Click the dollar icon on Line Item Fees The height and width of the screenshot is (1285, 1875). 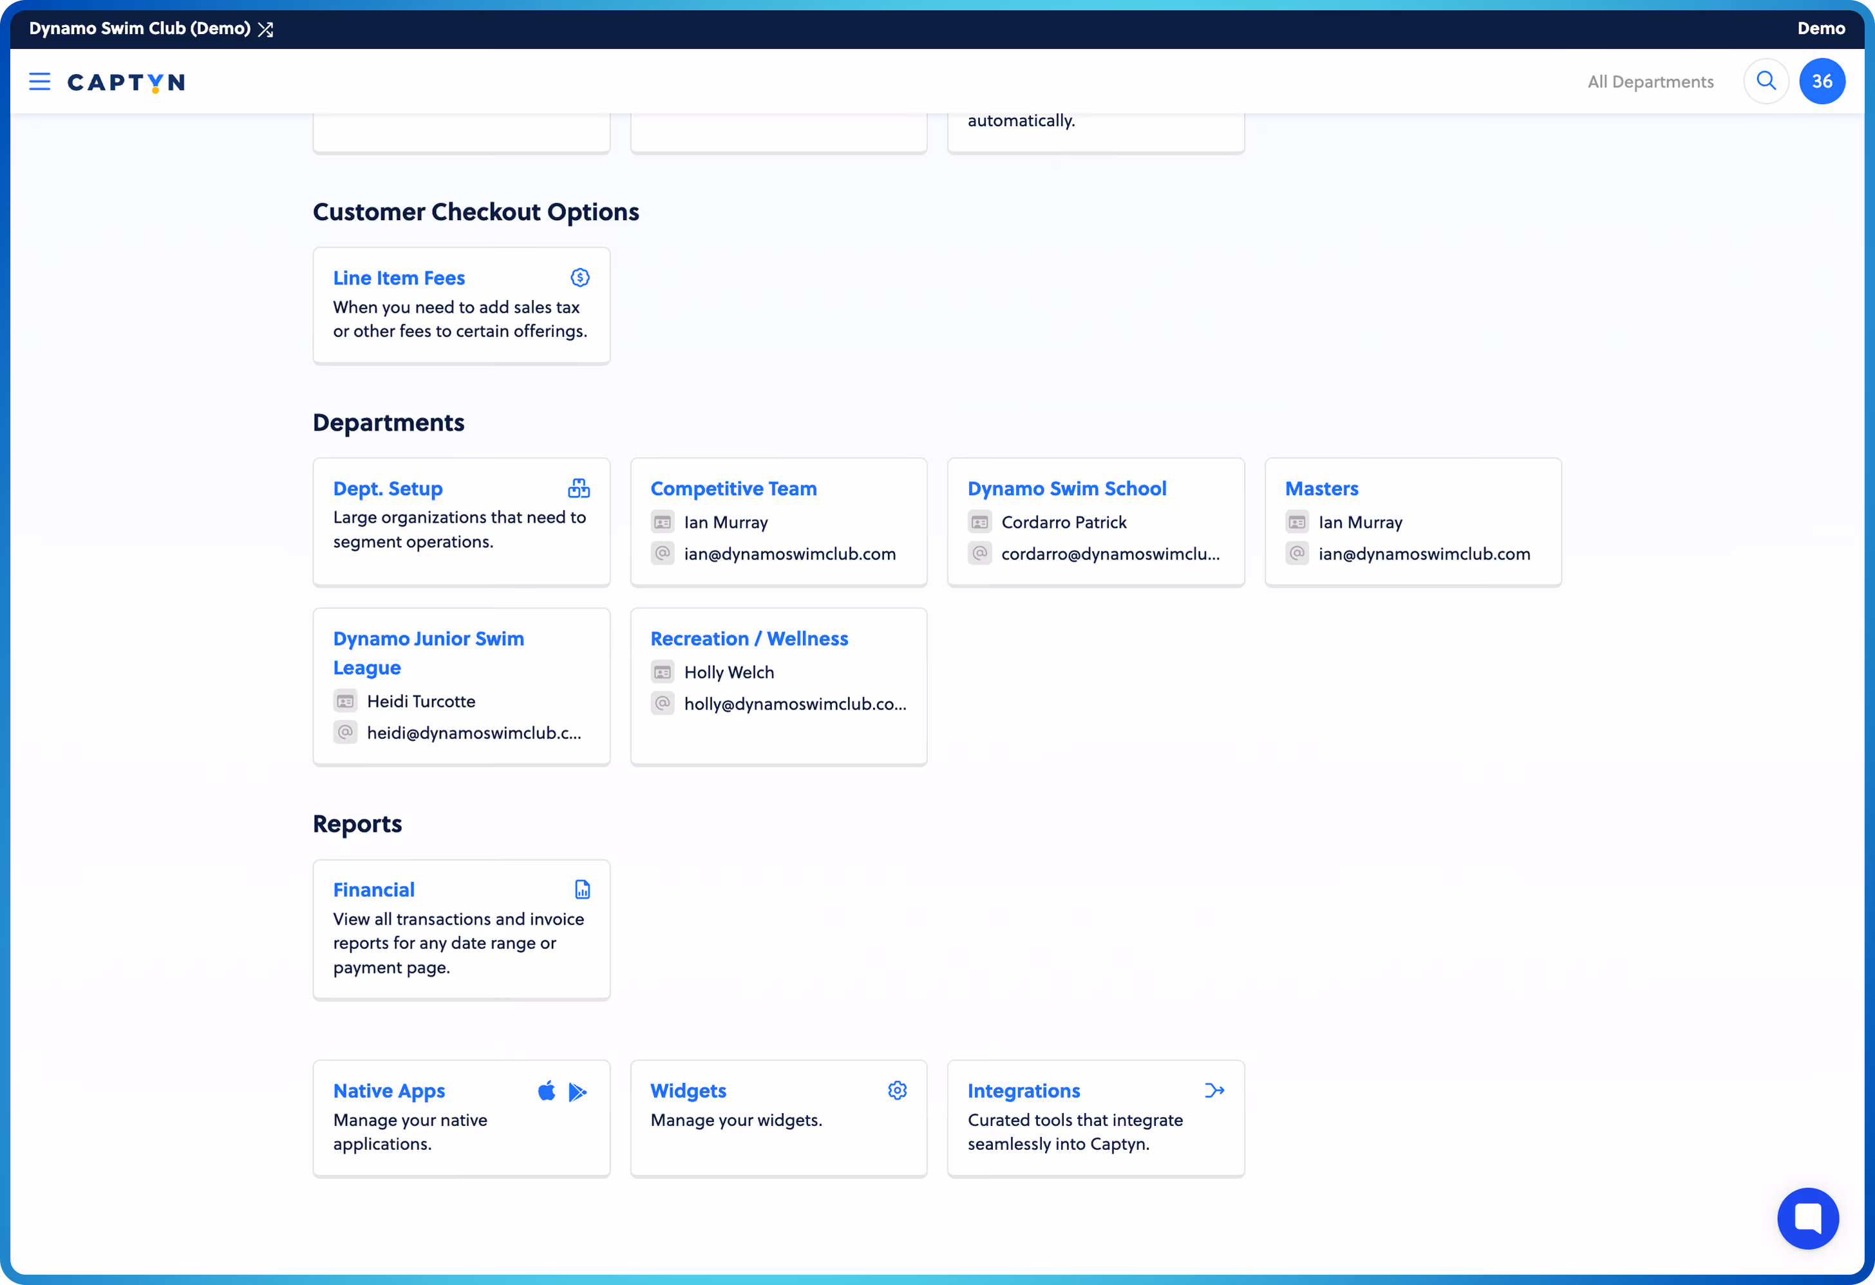[579, 277]
